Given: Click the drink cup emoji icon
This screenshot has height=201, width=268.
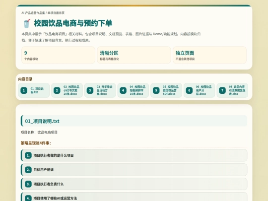Looking at the screenshot, I should tap(27, 23).
